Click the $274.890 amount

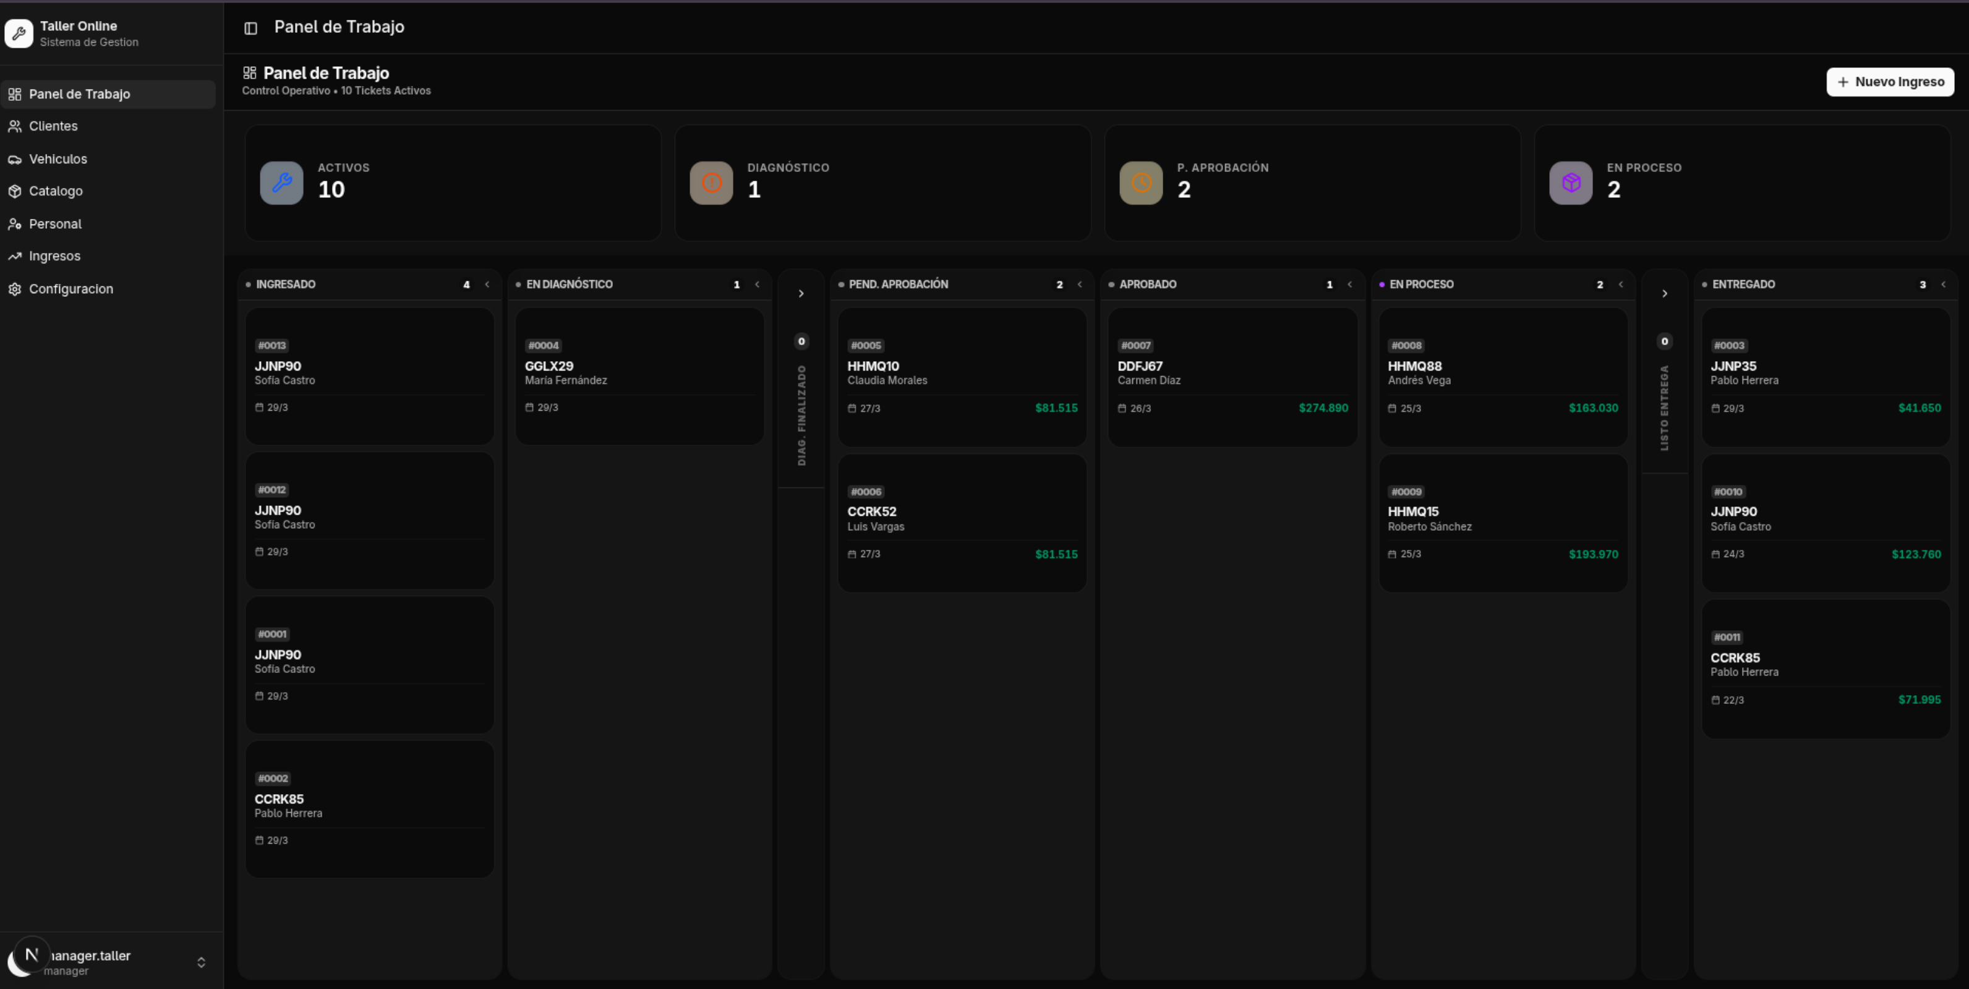pos(1323,408)
